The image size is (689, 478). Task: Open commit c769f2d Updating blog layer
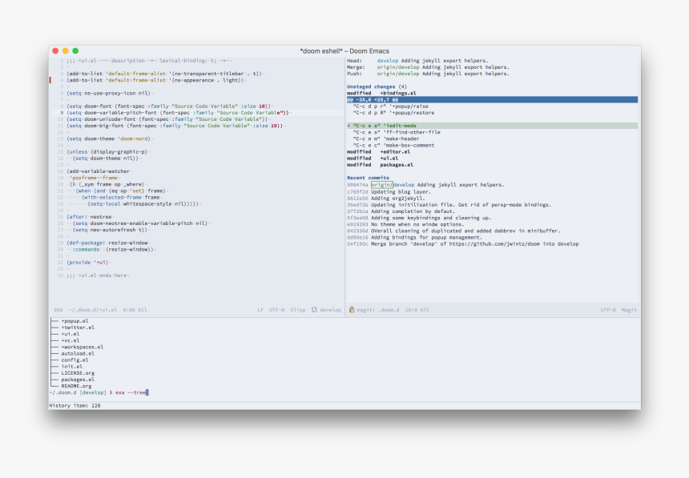357,191
